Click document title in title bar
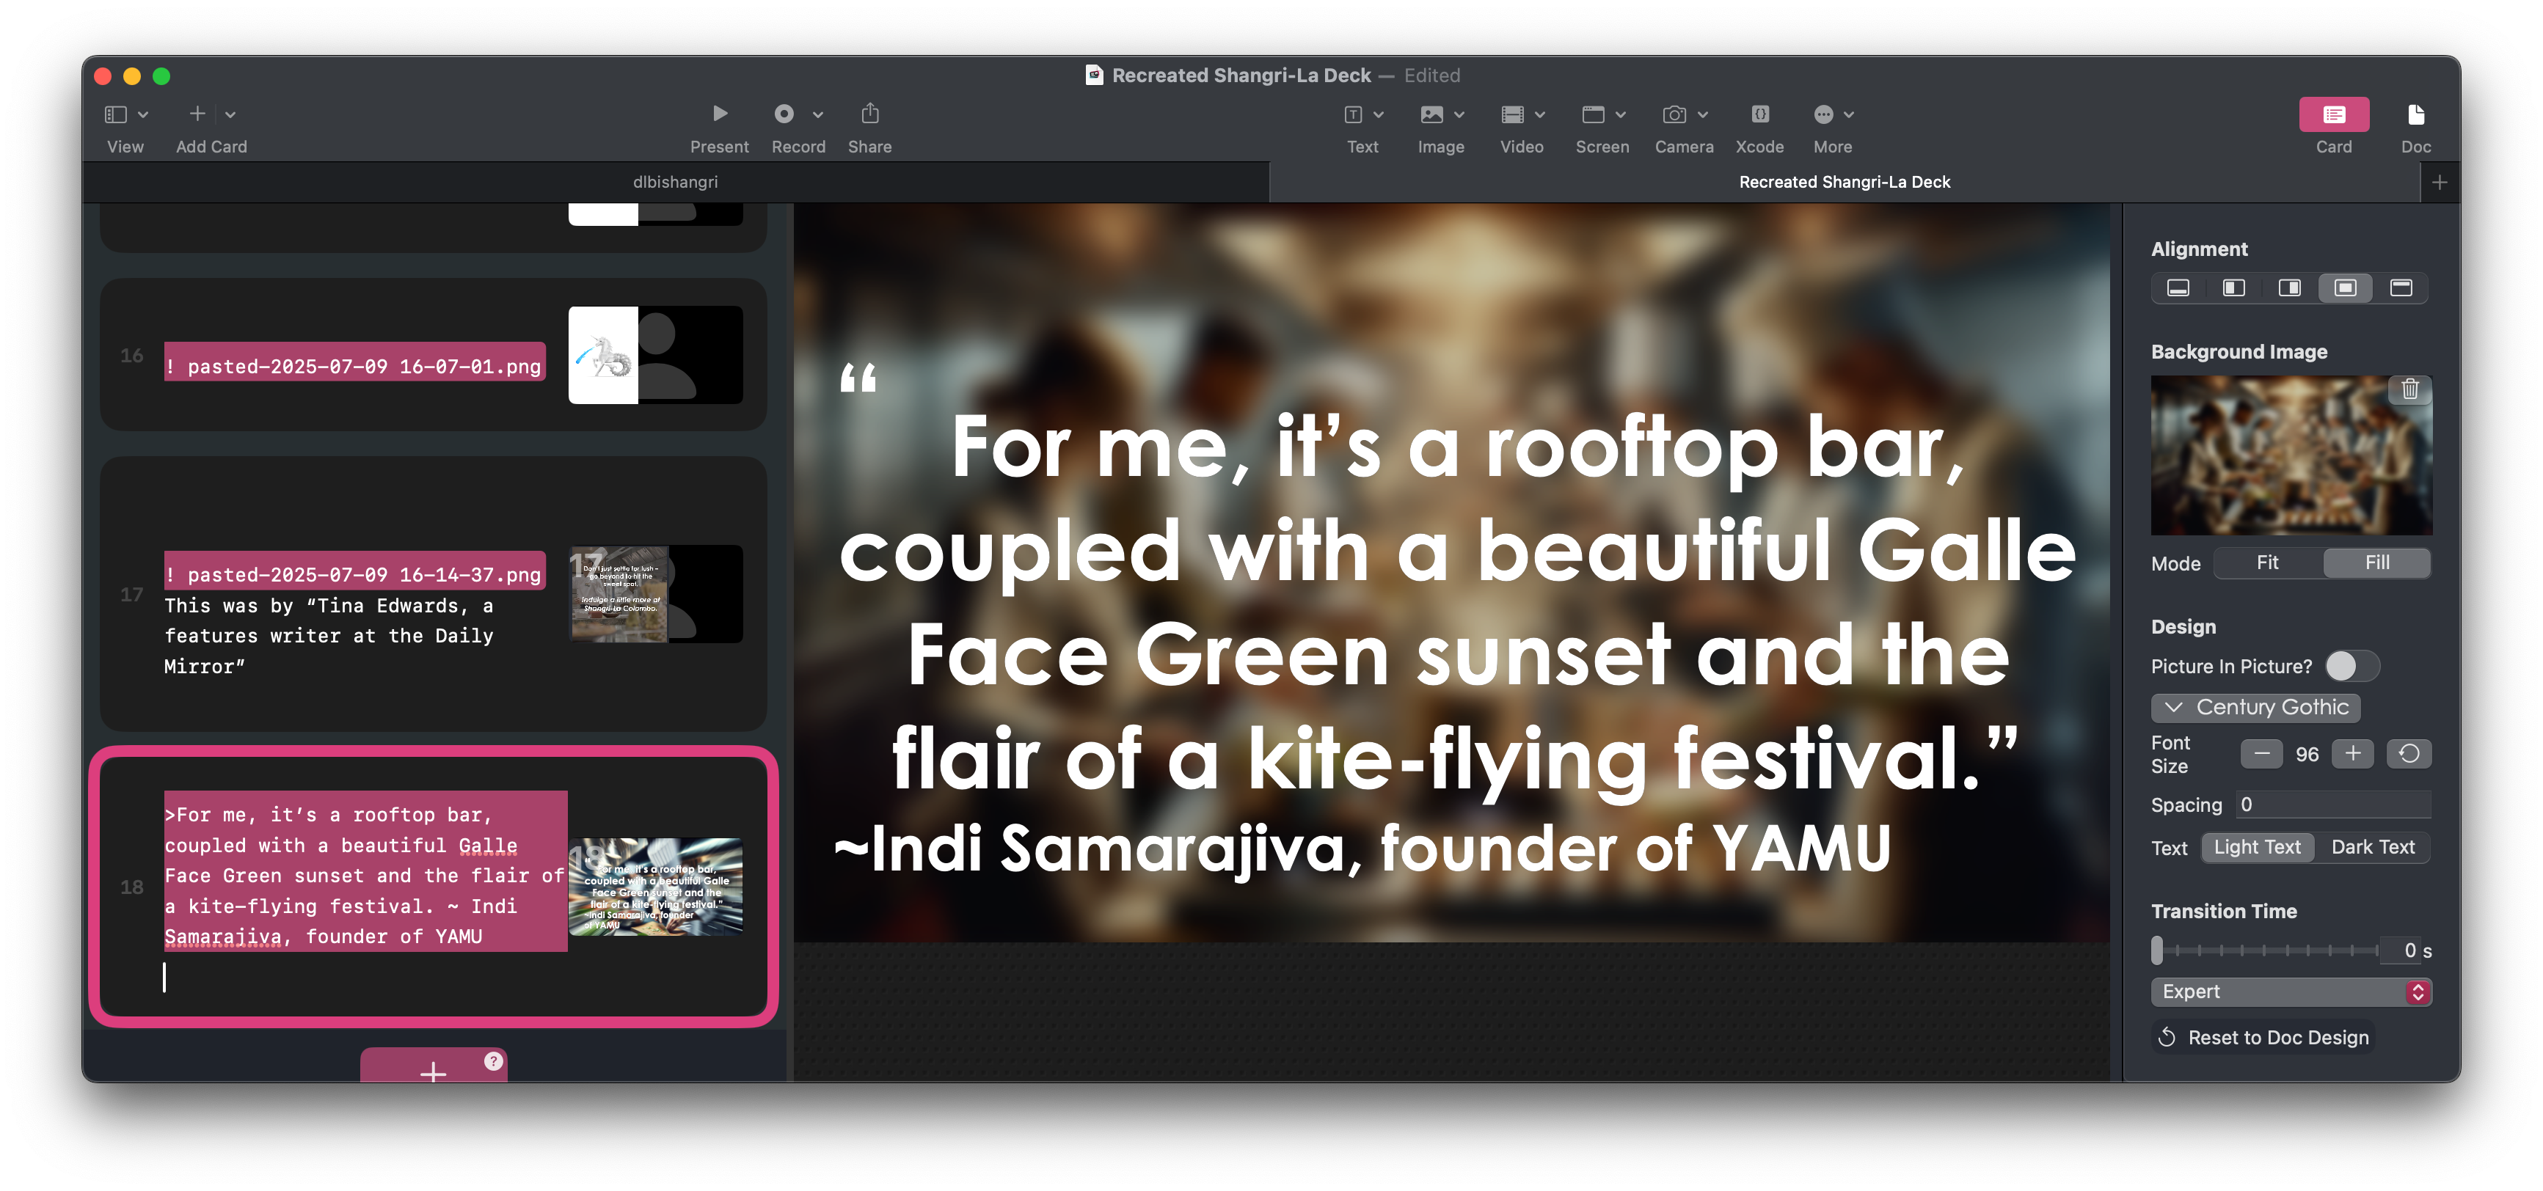The width and height of the screenshot is (2543, 1191). pyautogui.click(x=1241, y=76)
